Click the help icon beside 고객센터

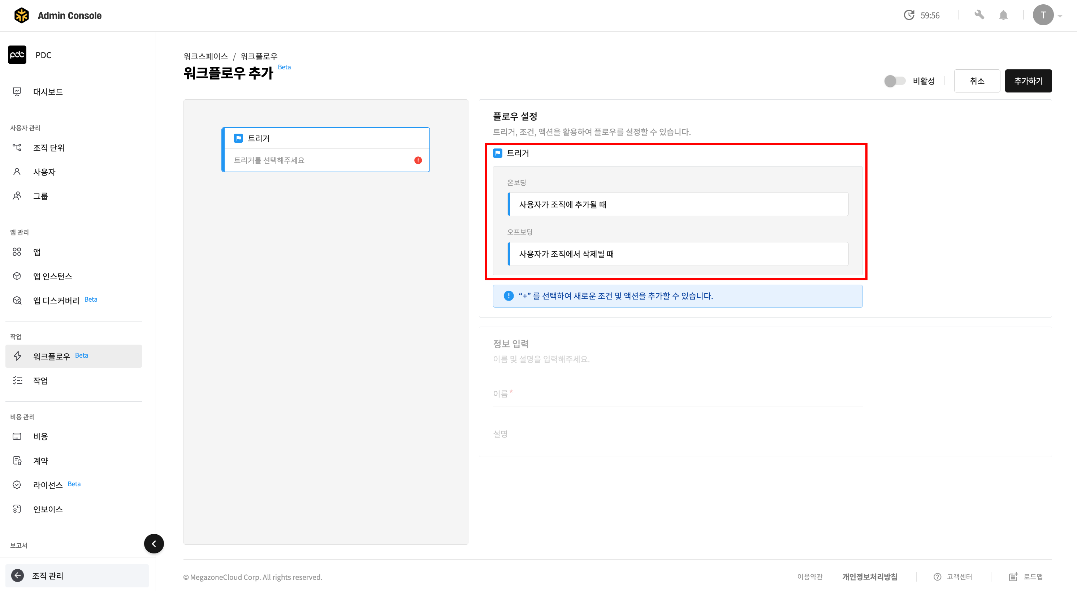[937, 577]
